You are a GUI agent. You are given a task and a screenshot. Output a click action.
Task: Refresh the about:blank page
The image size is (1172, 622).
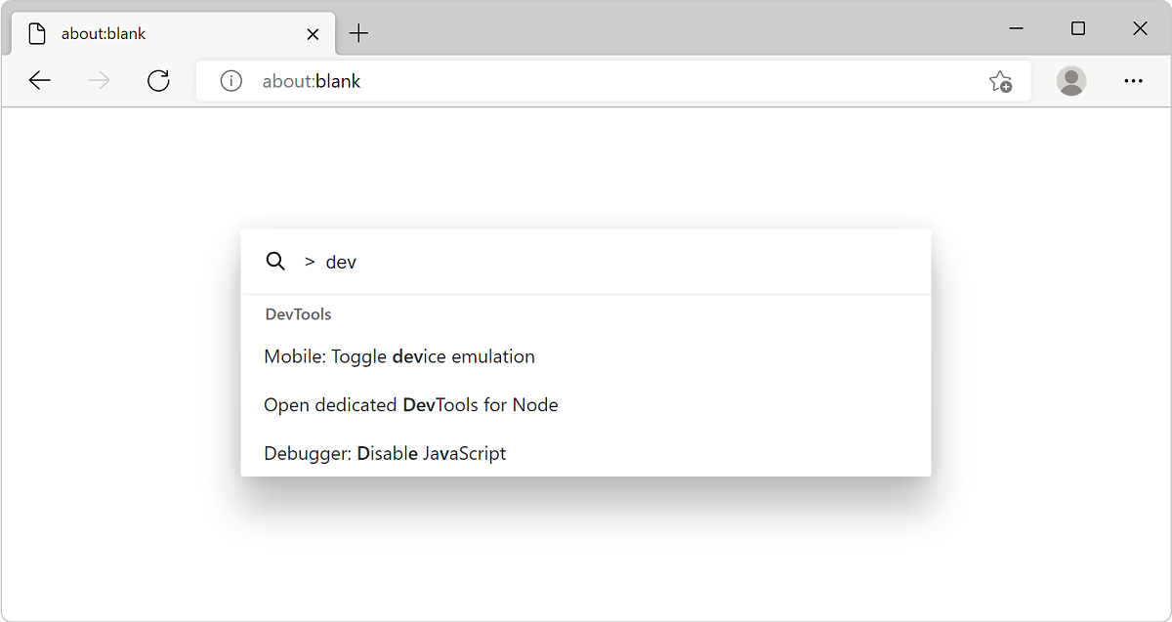(158, 80)
